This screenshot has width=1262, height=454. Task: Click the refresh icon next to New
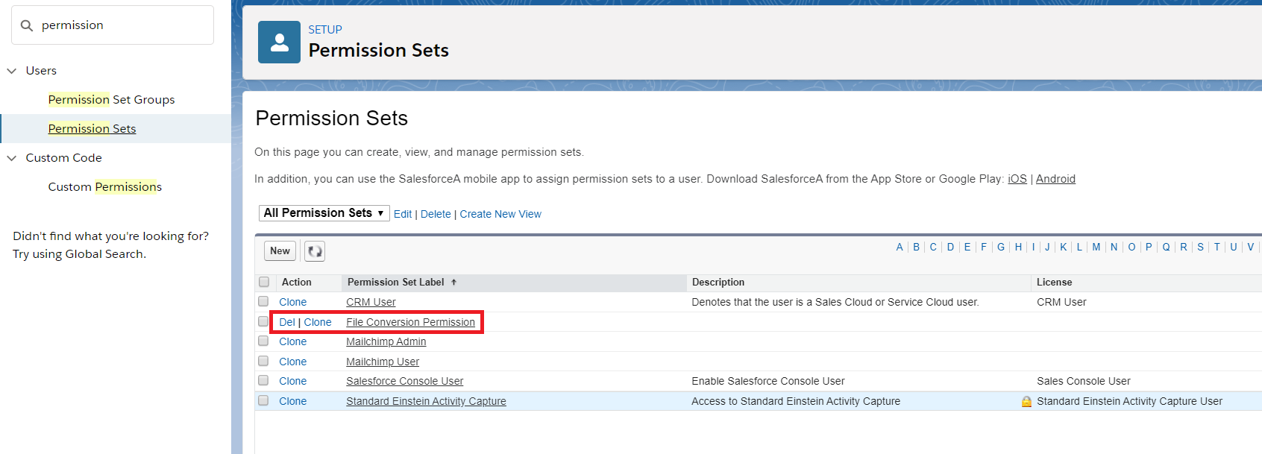(315, 251)
